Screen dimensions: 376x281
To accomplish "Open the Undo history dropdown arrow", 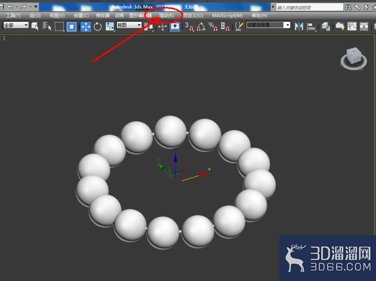I will point(17,6).
